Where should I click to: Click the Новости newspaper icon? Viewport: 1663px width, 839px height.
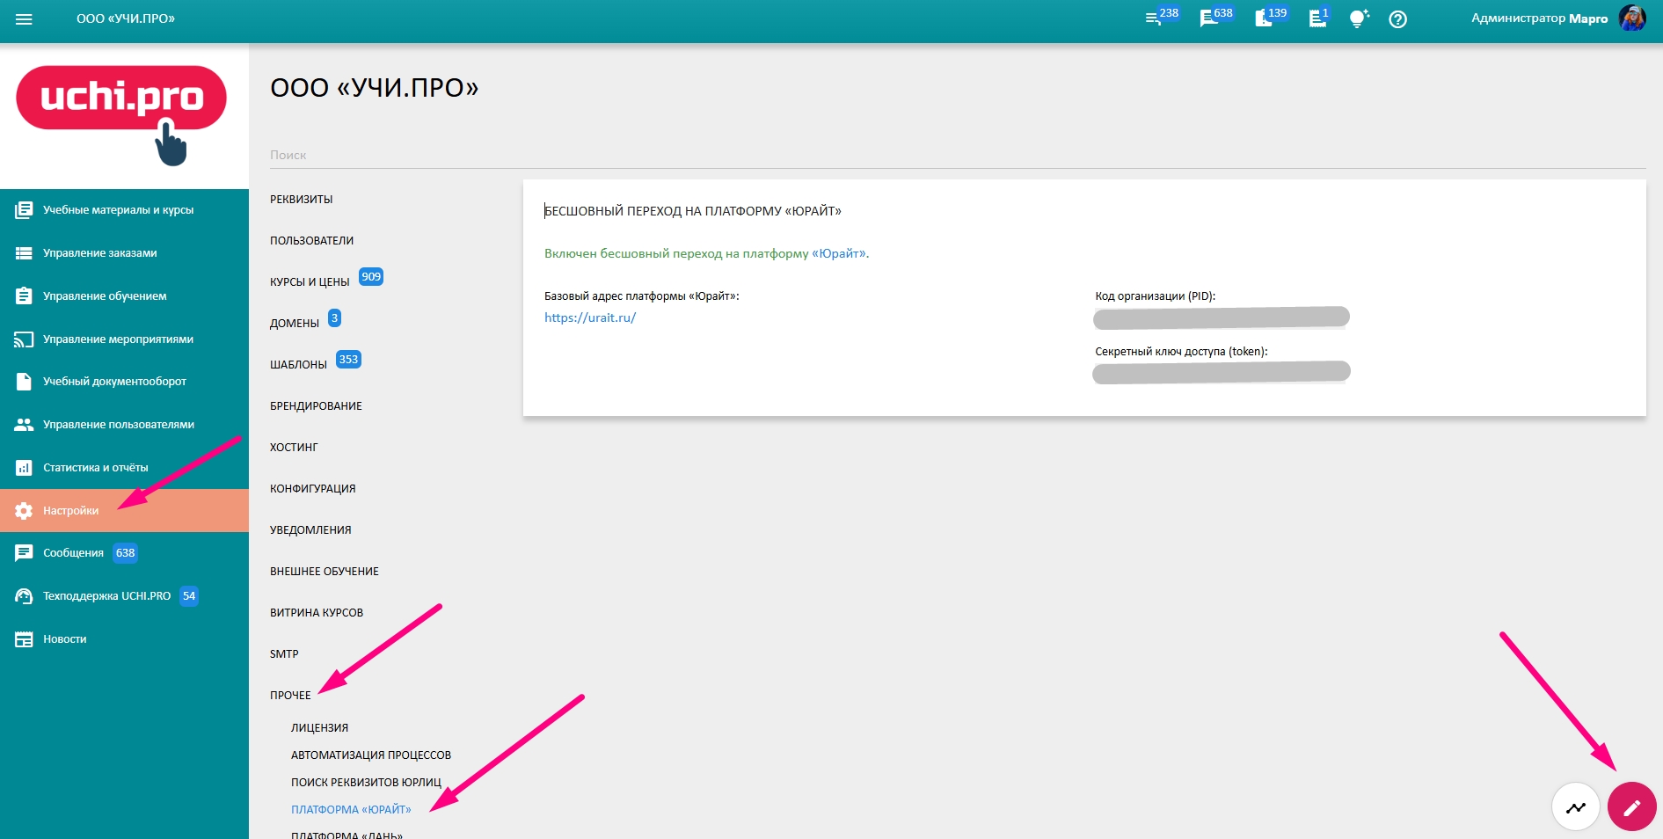click(24, 639)
